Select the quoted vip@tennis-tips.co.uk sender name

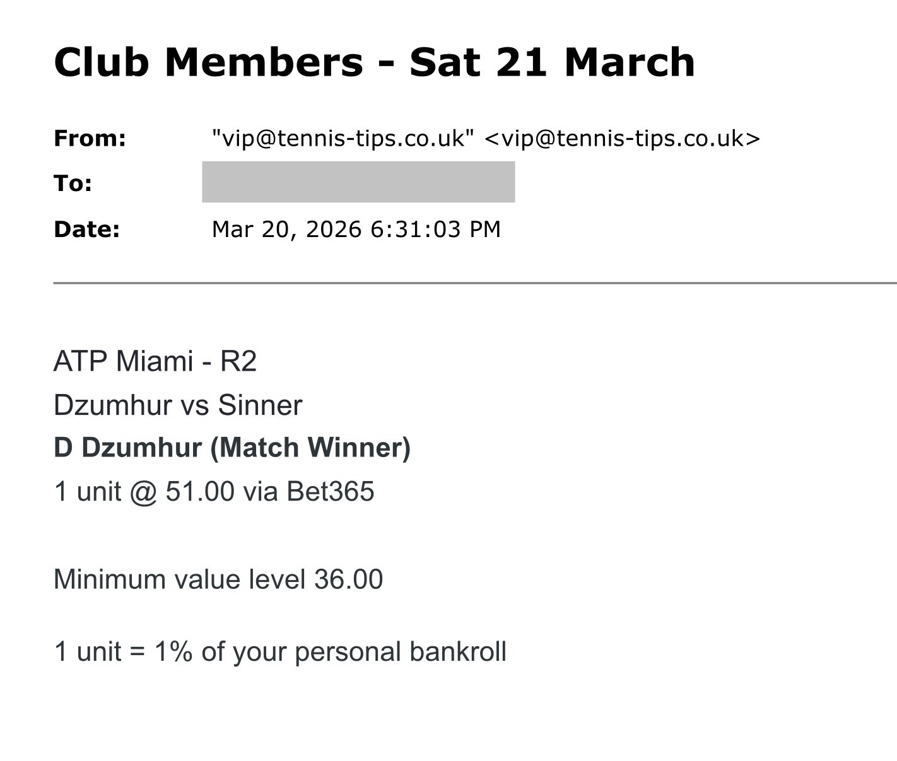point(343,138)
